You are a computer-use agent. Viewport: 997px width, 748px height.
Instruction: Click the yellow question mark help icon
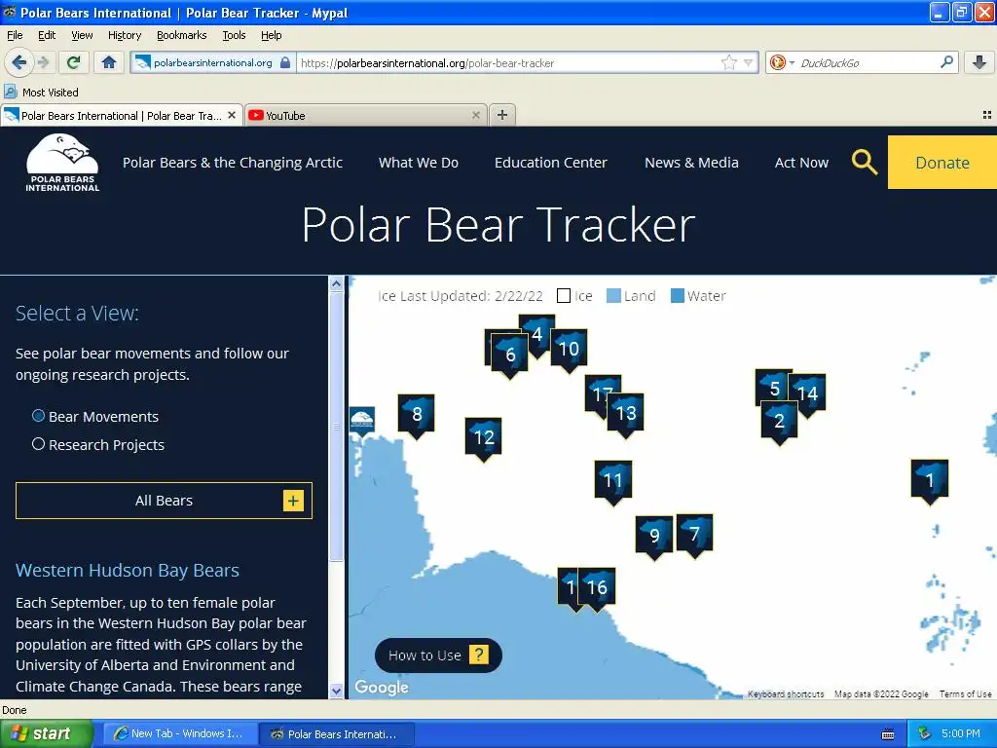click(479, 654)
